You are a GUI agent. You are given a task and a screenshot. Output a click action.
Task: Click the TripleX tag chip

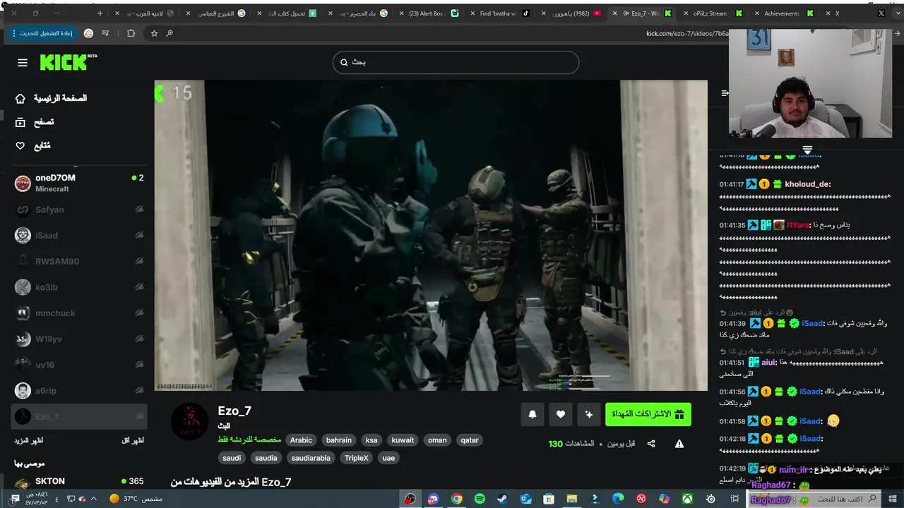click(x=357, y=458)
